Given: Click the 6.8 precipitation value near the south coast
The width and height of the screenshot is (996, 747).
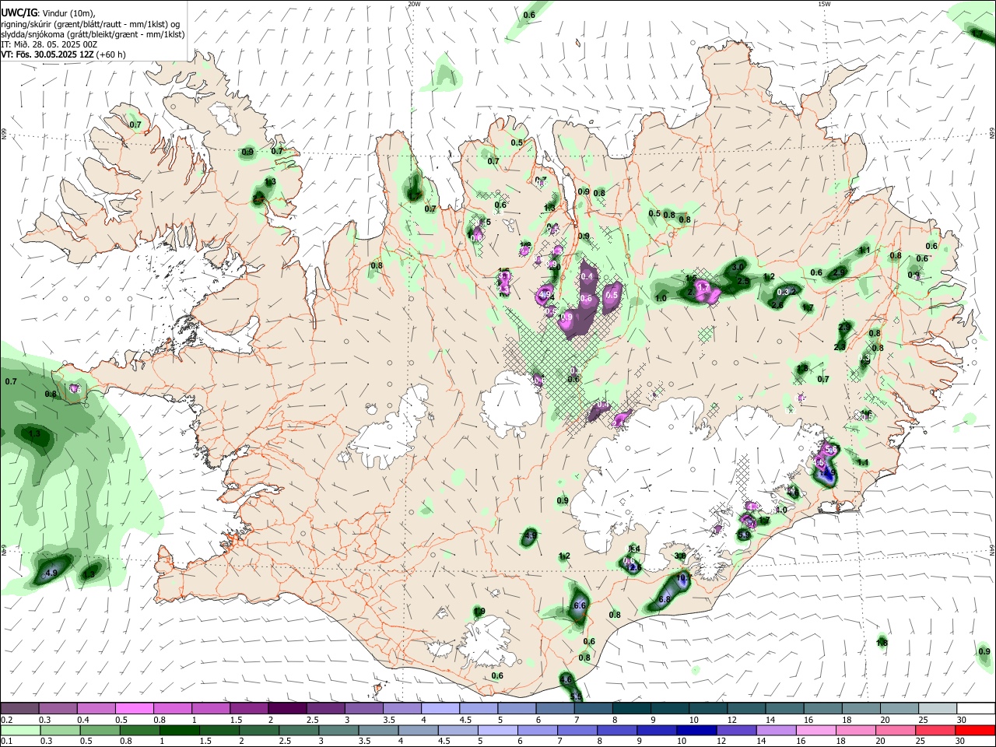Looking at the screenshot, I should click(x=665, y=600).
